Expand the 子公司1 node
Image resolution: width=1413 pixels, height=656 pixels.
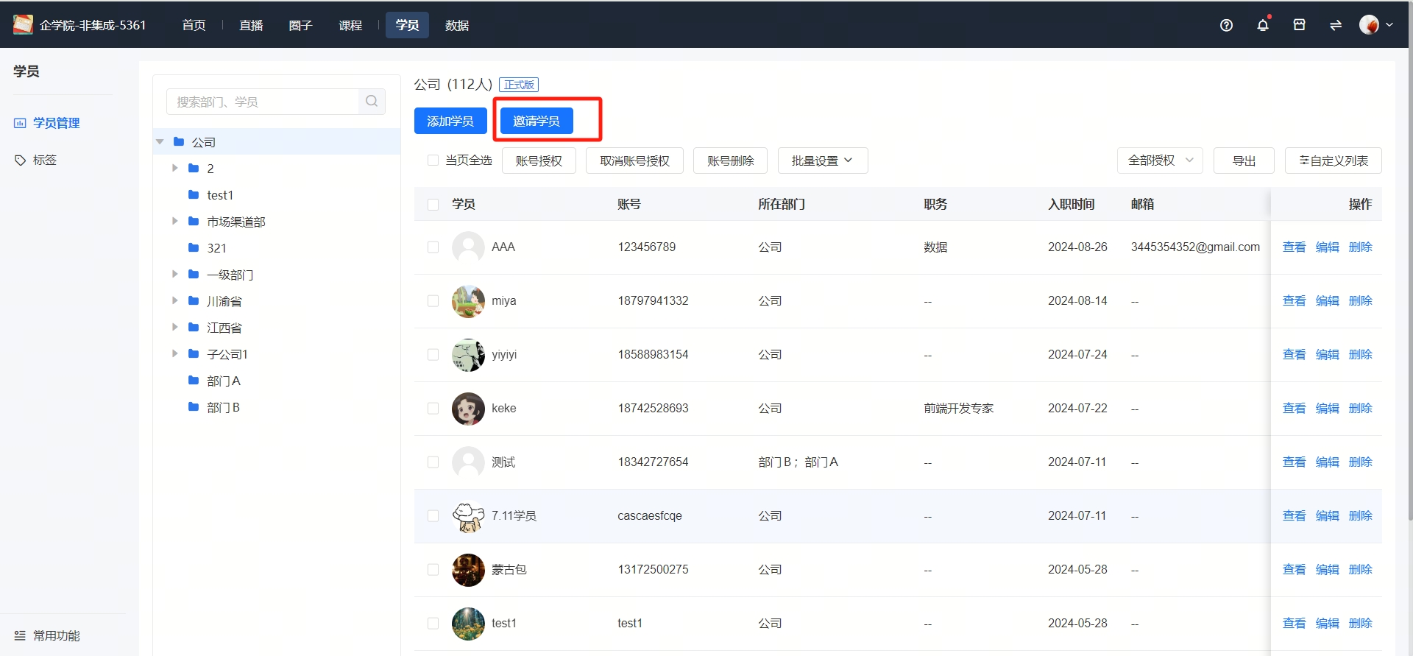174,353
